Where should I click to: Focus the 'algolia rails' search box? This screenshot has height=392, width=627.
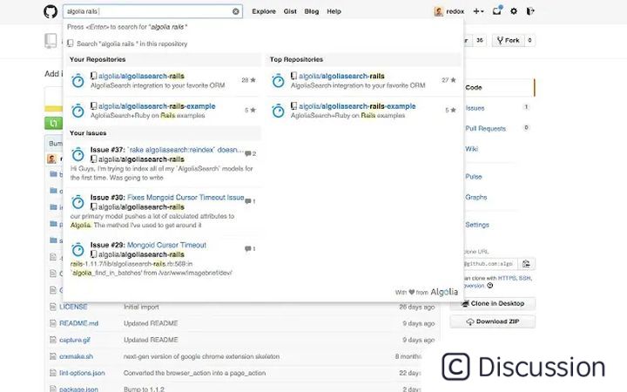[x=152, y=11]
